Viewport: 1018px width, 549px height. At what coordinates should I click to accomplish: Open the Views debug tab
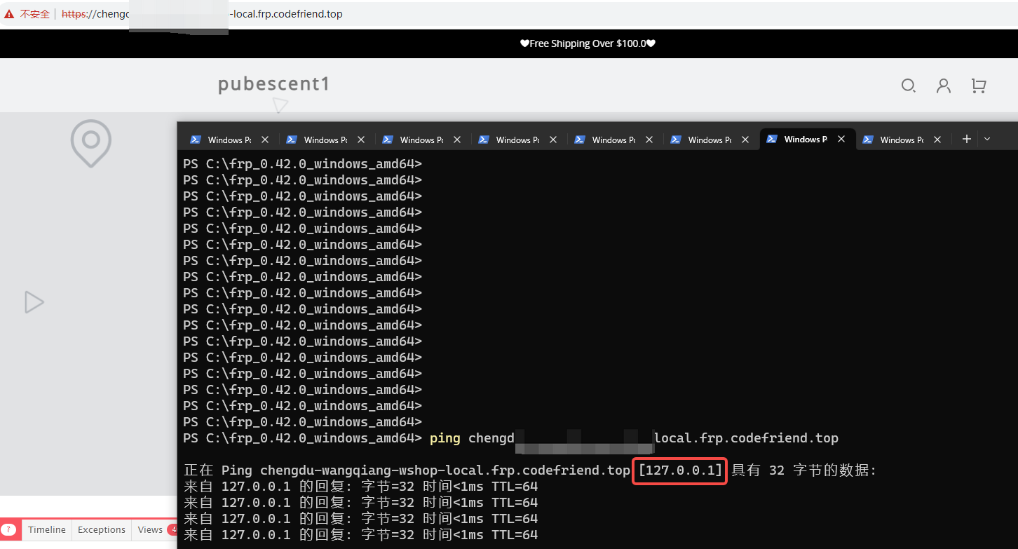(150, 530)
